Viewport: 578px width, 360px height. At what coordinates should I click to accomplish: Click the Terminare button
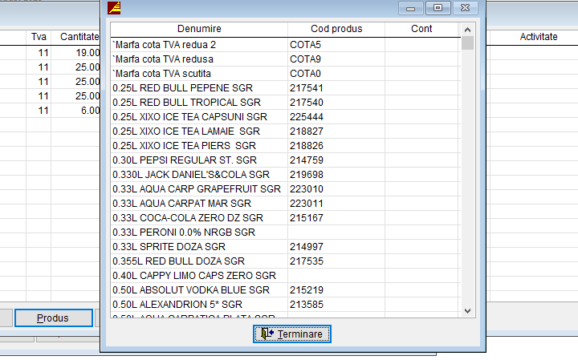click(292, 334)
